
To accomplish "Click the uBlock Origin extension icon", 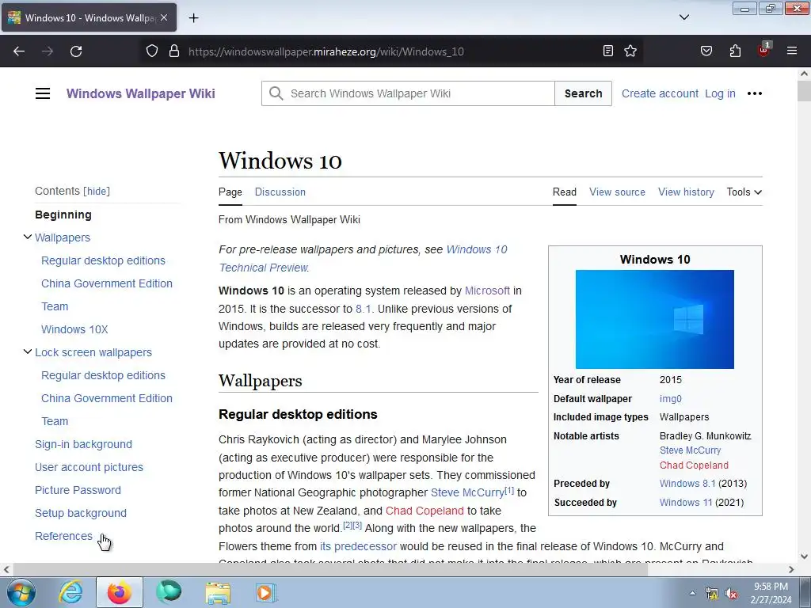I will pyautogui.click(x=764, y=50).
